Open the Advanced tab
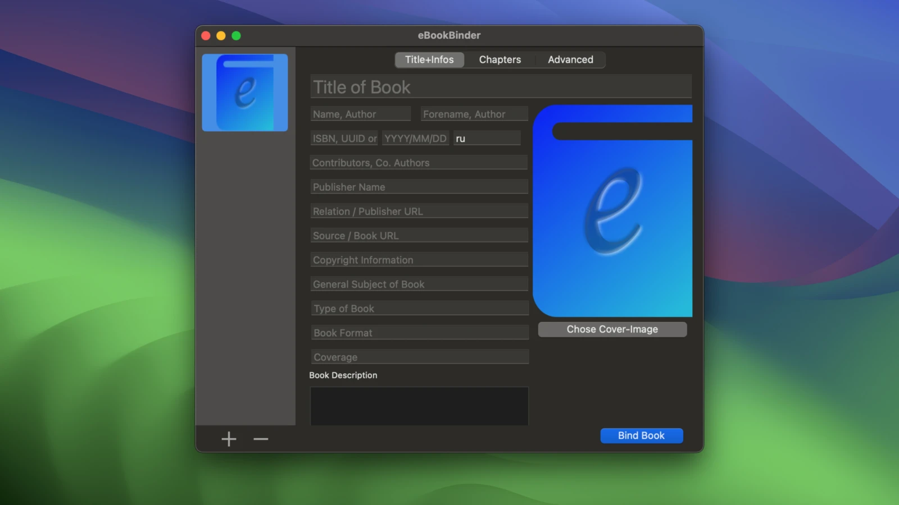This screenshot has width=899, height=505. pyautogui.click(x=570, y=59)
